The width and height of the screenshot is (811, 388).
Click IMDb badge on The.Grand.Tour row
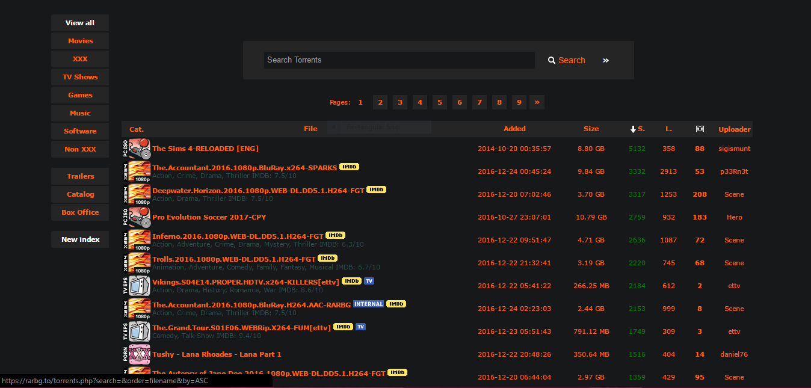coord(343,327)
